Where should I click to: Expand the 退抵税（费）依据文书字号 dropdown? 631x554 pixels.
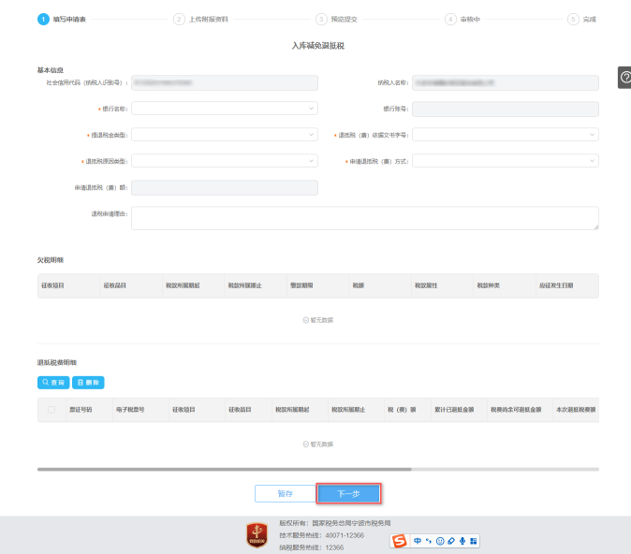pos(505,135)
